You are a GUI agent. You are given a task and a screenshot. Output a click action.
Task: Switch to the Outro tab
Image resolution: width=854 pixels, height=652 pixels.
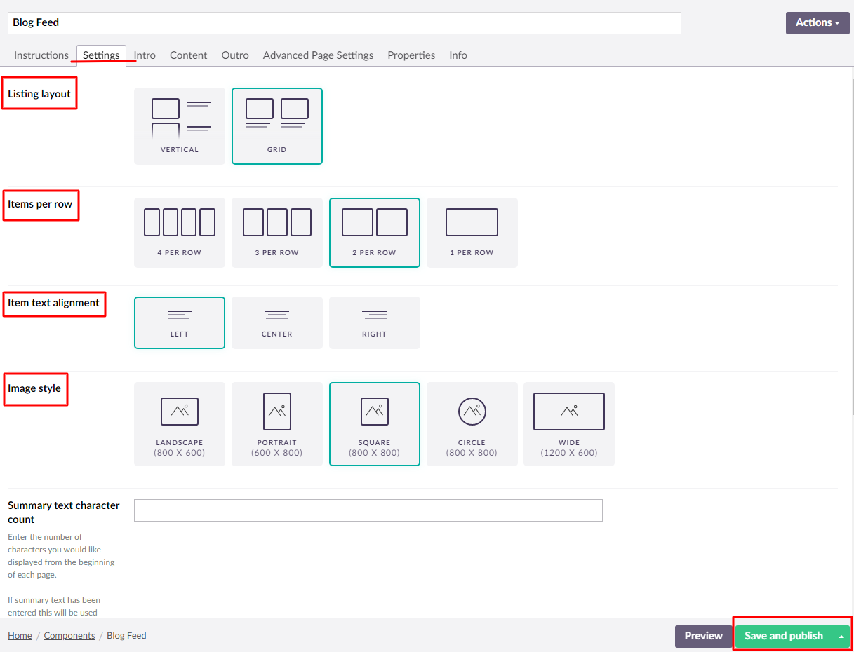click(x=235, y=55)
